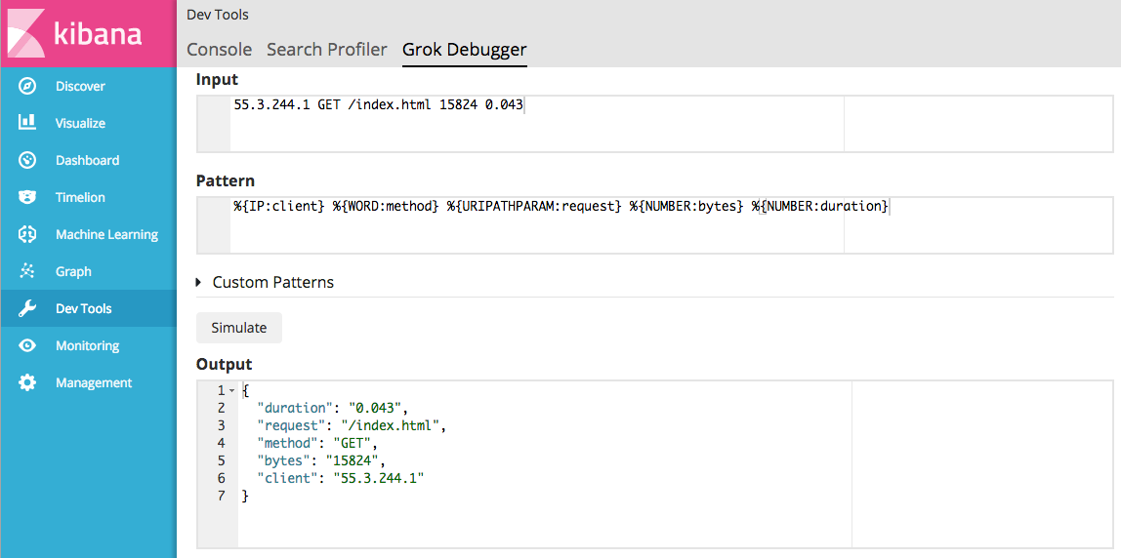Select the Visualize sidebar label
This screenshot has width=1121, height=558.
point(80,124)
